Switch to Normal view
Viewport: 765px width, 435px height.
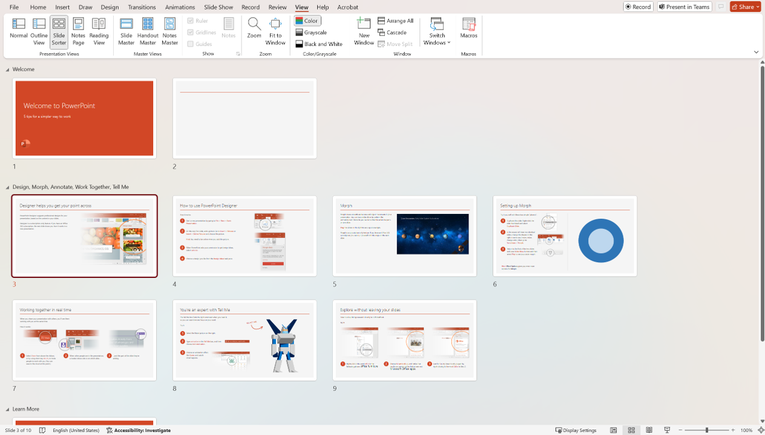click(x=19, y=30)
